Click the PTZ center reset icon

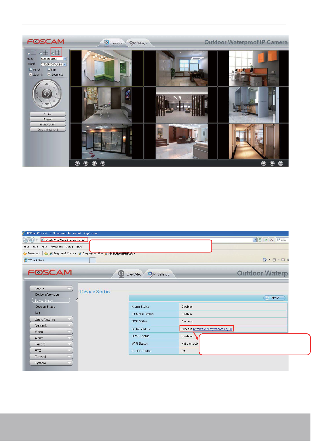[x=47, y=94]
